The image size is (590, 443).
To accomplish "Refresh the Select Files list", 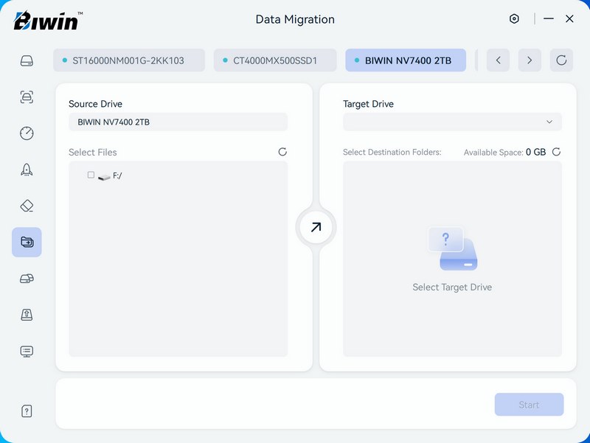I will click(x=282, y=152).
